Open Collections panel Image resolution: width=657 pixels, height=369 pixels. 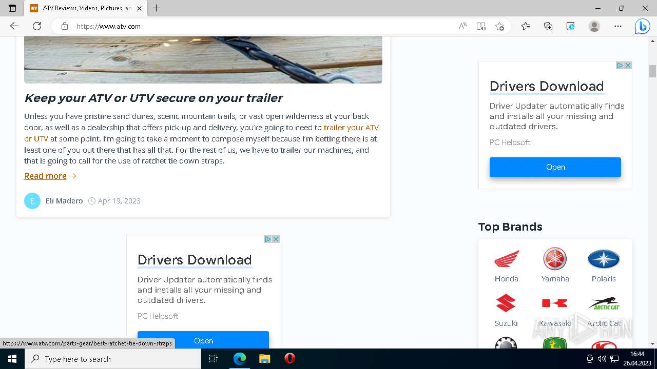(548, 26)
